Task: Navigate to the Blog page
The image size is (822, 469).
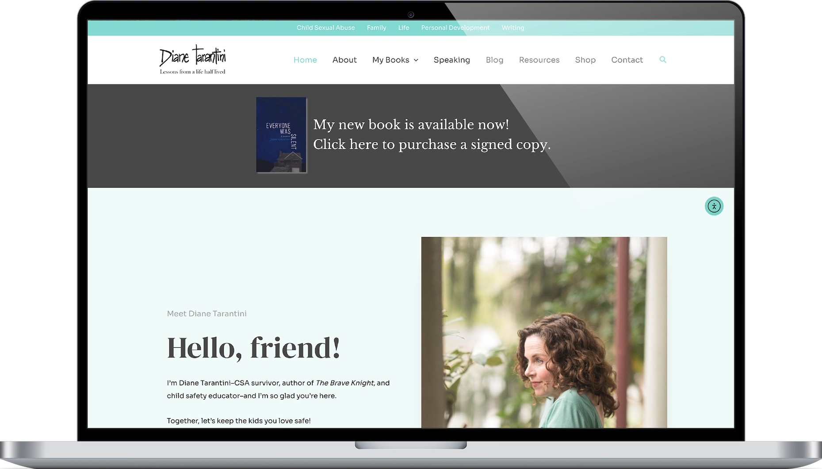Action: point(494,60)
